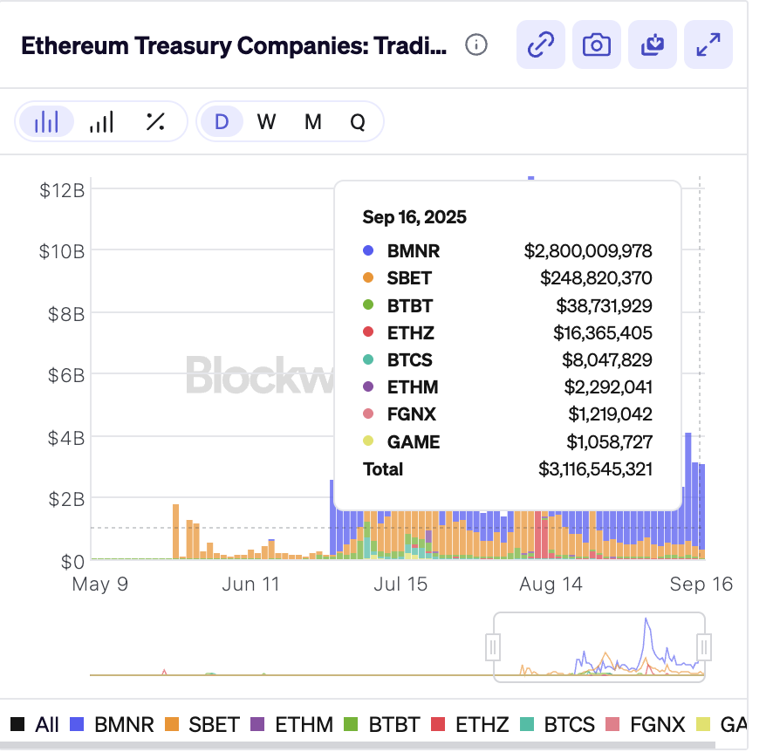Click the info icon beside the chart title
This screenshot has height=752, width=773.
click(x=476, y=45)
